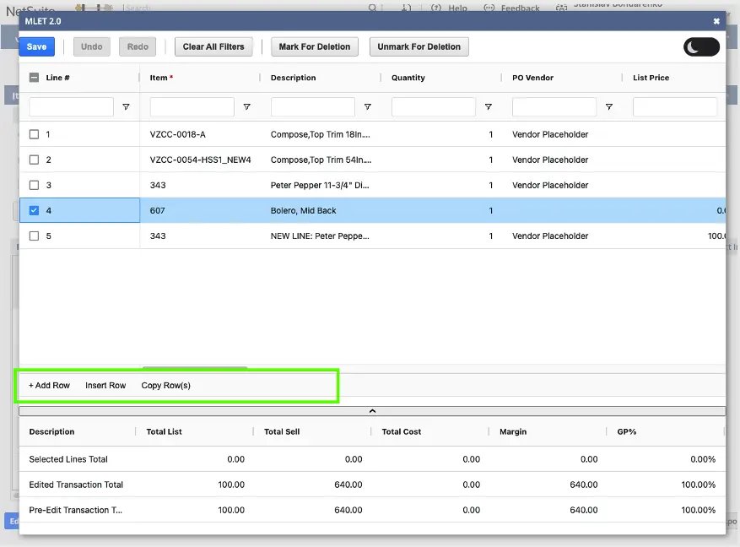Focus the Line # filter input field
Image resolution: width=740 pixels, height=547 pixels.
(71, 107)
